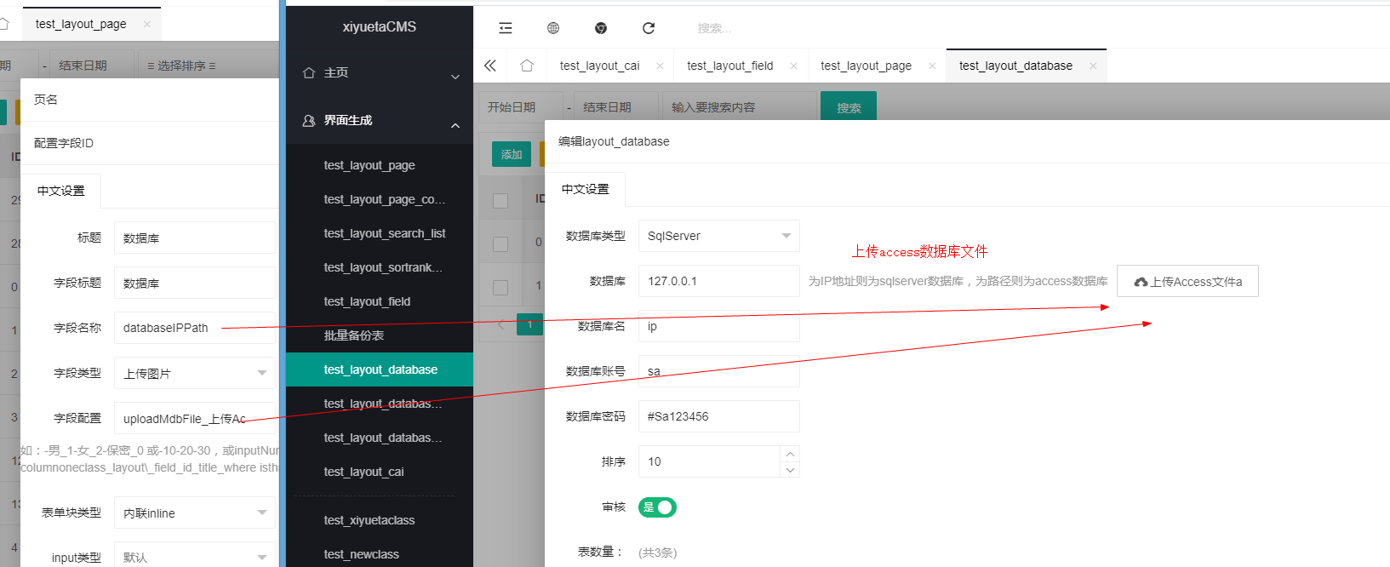
Task: Click the 数据库密码 input field
Action: point(718,416)
